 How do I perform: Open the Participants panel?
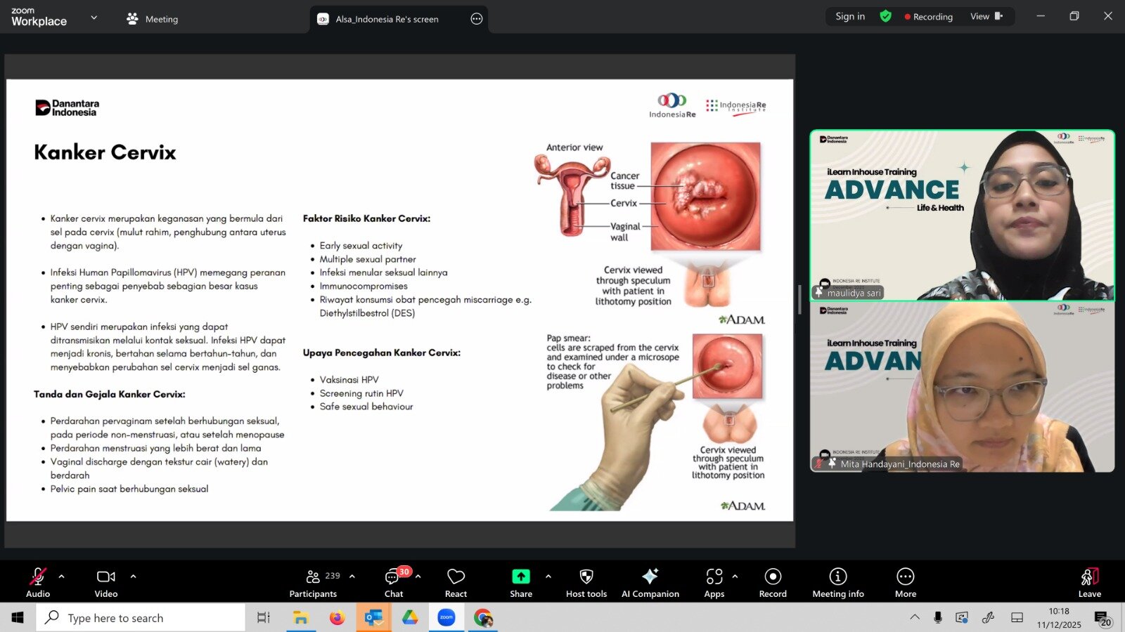pyautogui.click(x=314, y=582)
